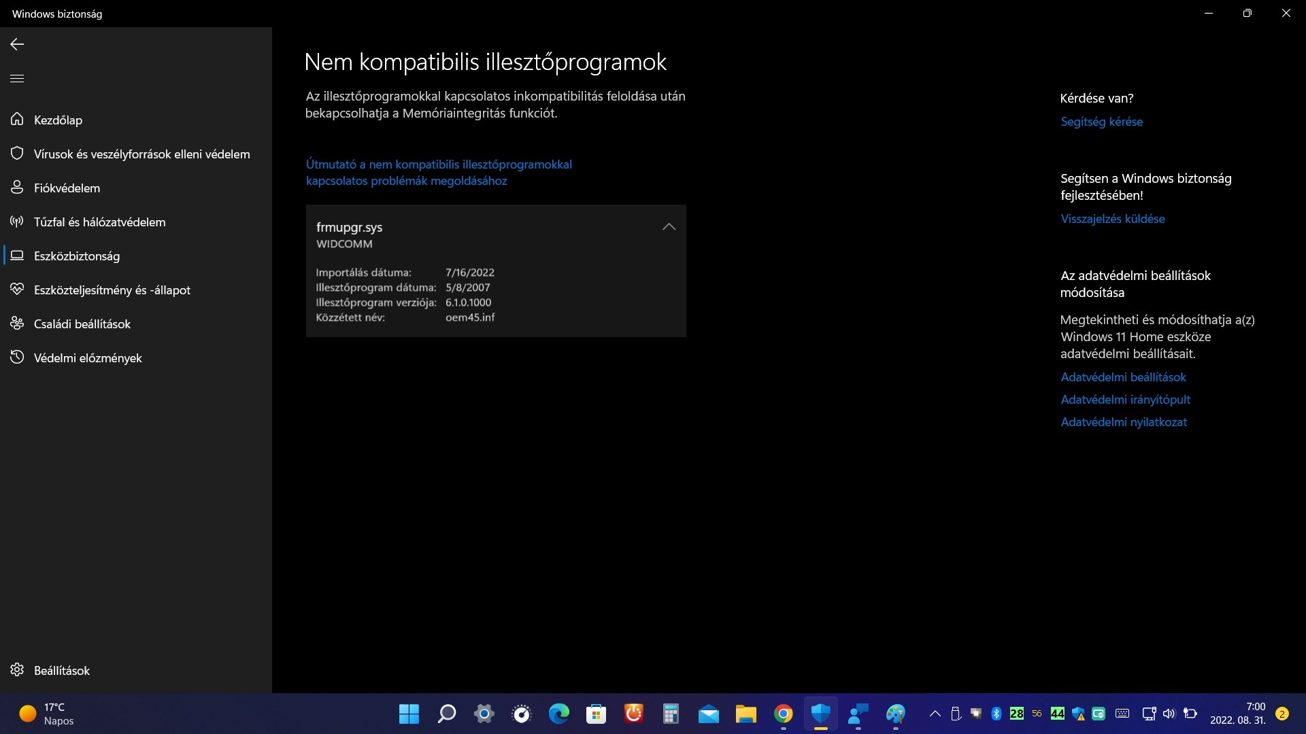The height and width of the screenshot is (734, 1306).
Task: Open Adatvédelmi irányítópult link
Action: [1125, 400]
